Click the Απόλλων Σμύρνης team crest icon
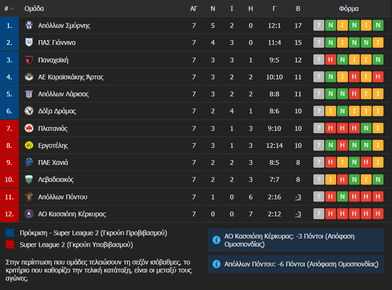Viewport: 392px width, 290px height. [x=29, y=26]
